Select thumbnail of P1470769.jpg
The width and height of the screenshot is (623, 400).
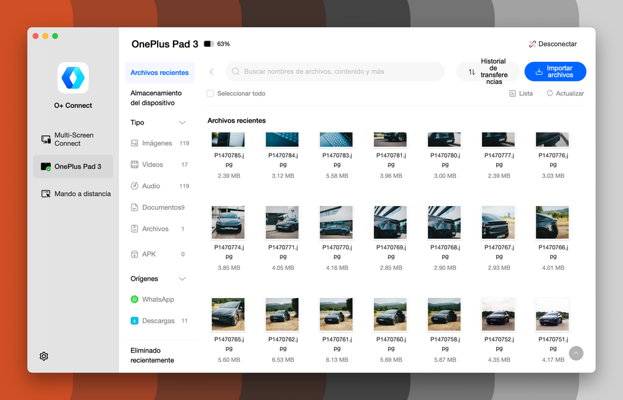390,223
